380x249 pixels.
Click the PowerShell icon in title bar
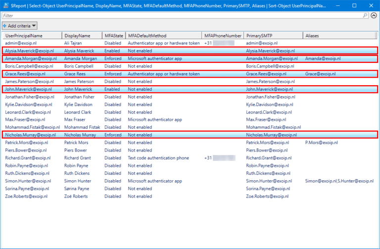coord(6,5)
